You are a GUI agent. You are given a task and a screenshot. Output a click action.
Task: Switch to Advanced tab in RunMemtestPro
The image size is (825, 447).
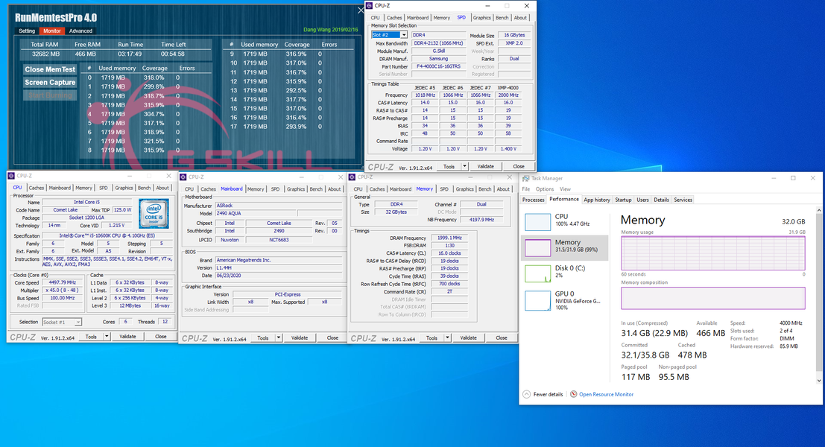pyautogui.click(x=80, y=31)
